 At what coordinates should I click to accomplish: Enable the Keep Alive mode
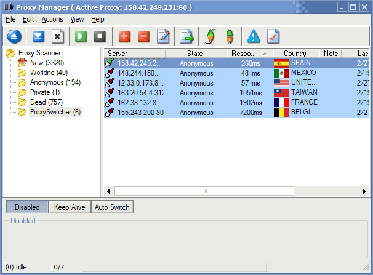[70, 207]
